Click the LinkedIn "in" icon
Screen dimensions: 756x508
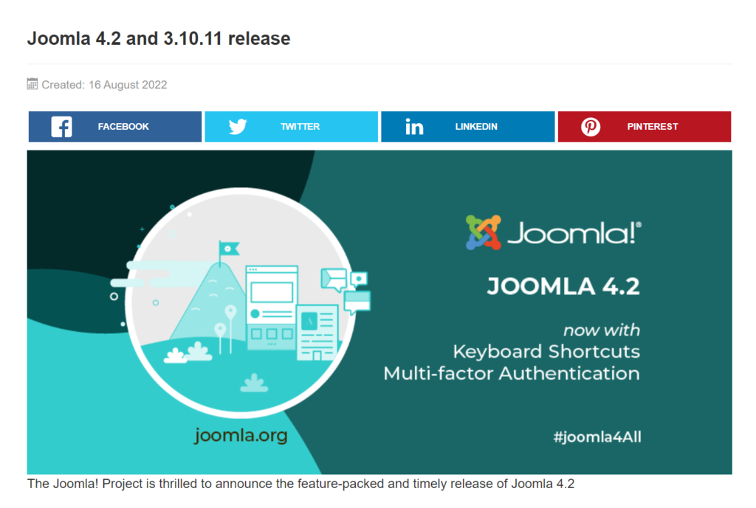pyautogui.click(x=413, y=126)
